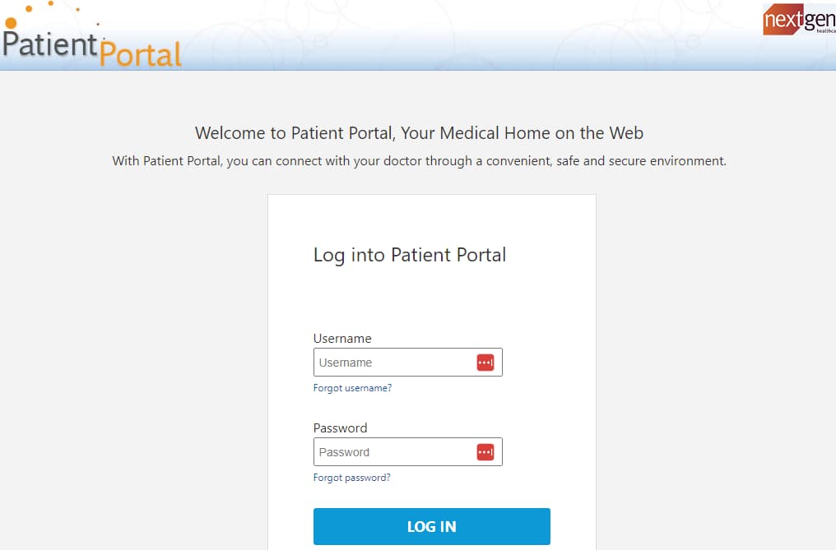Click the Password label above the field
The height and width of the screenshot is (550, 836).
[x=340, y=428]
